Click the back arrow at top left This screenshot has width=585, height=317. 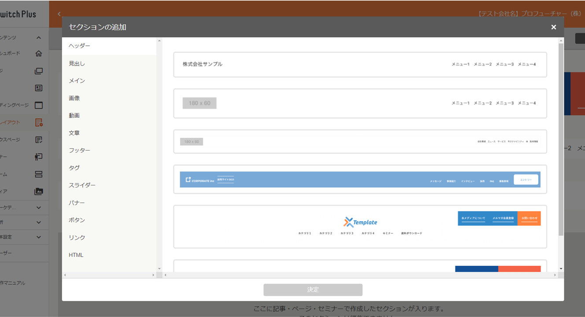point(59,14)
